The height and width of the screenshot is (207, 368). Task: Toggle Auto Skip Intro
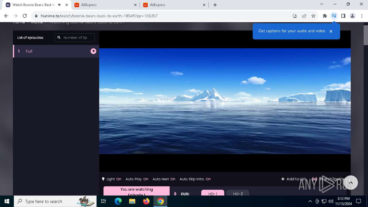pos(195,179)
